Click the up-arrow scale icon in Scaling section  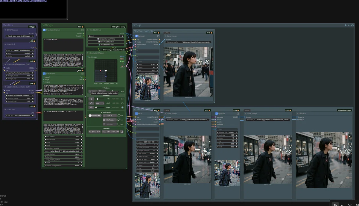pyautogui.click(x=91, y=99)
